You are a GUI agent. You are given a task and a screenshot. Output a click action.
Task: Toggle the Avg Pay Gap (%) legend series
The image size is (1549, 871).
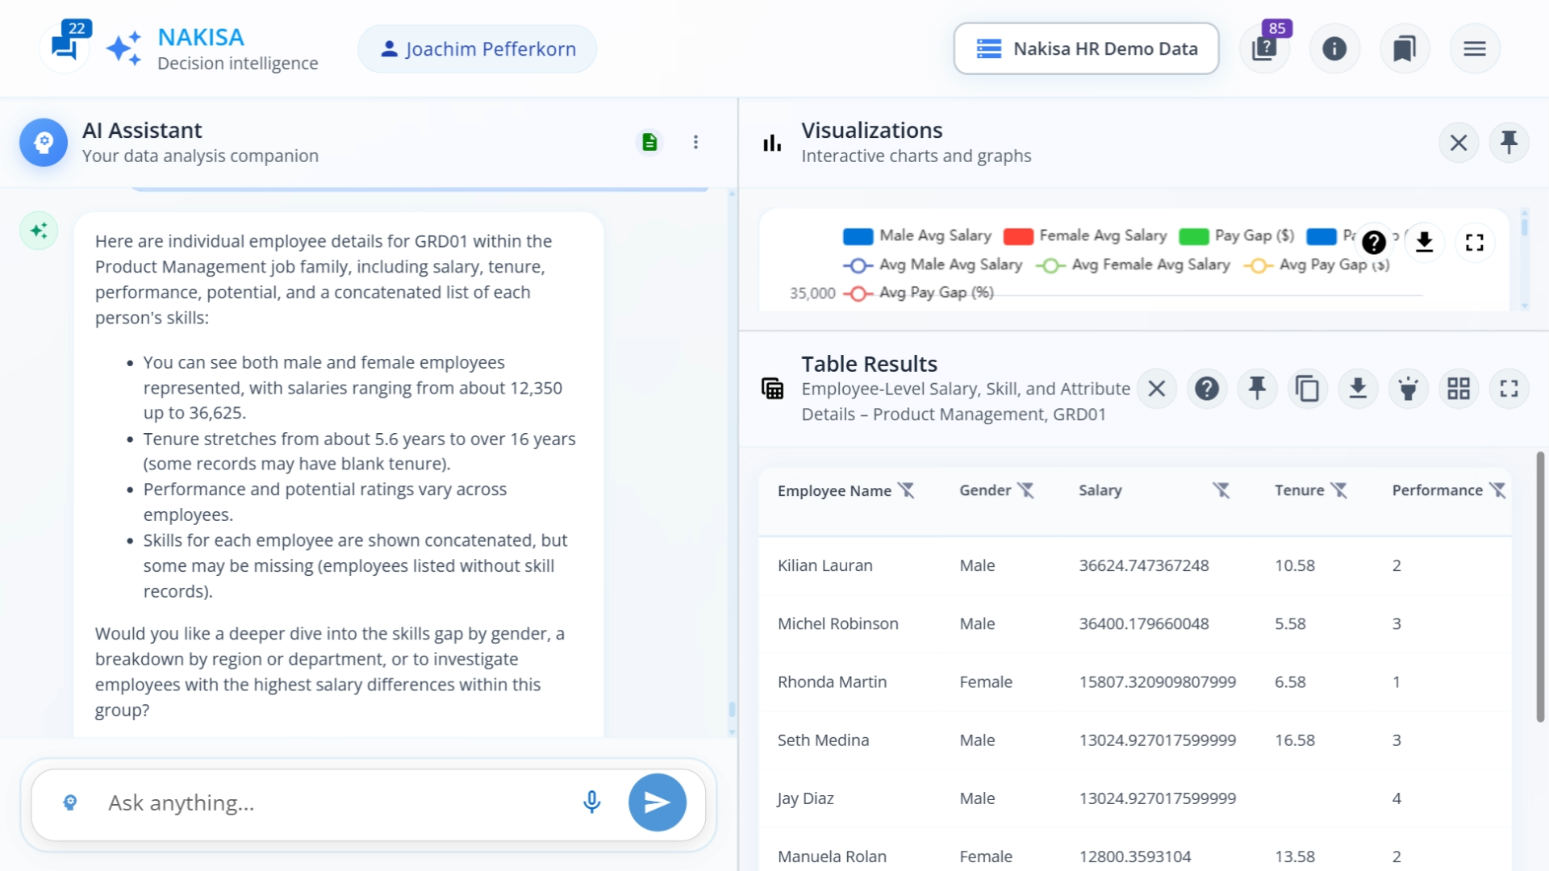[x=920, y=292]
